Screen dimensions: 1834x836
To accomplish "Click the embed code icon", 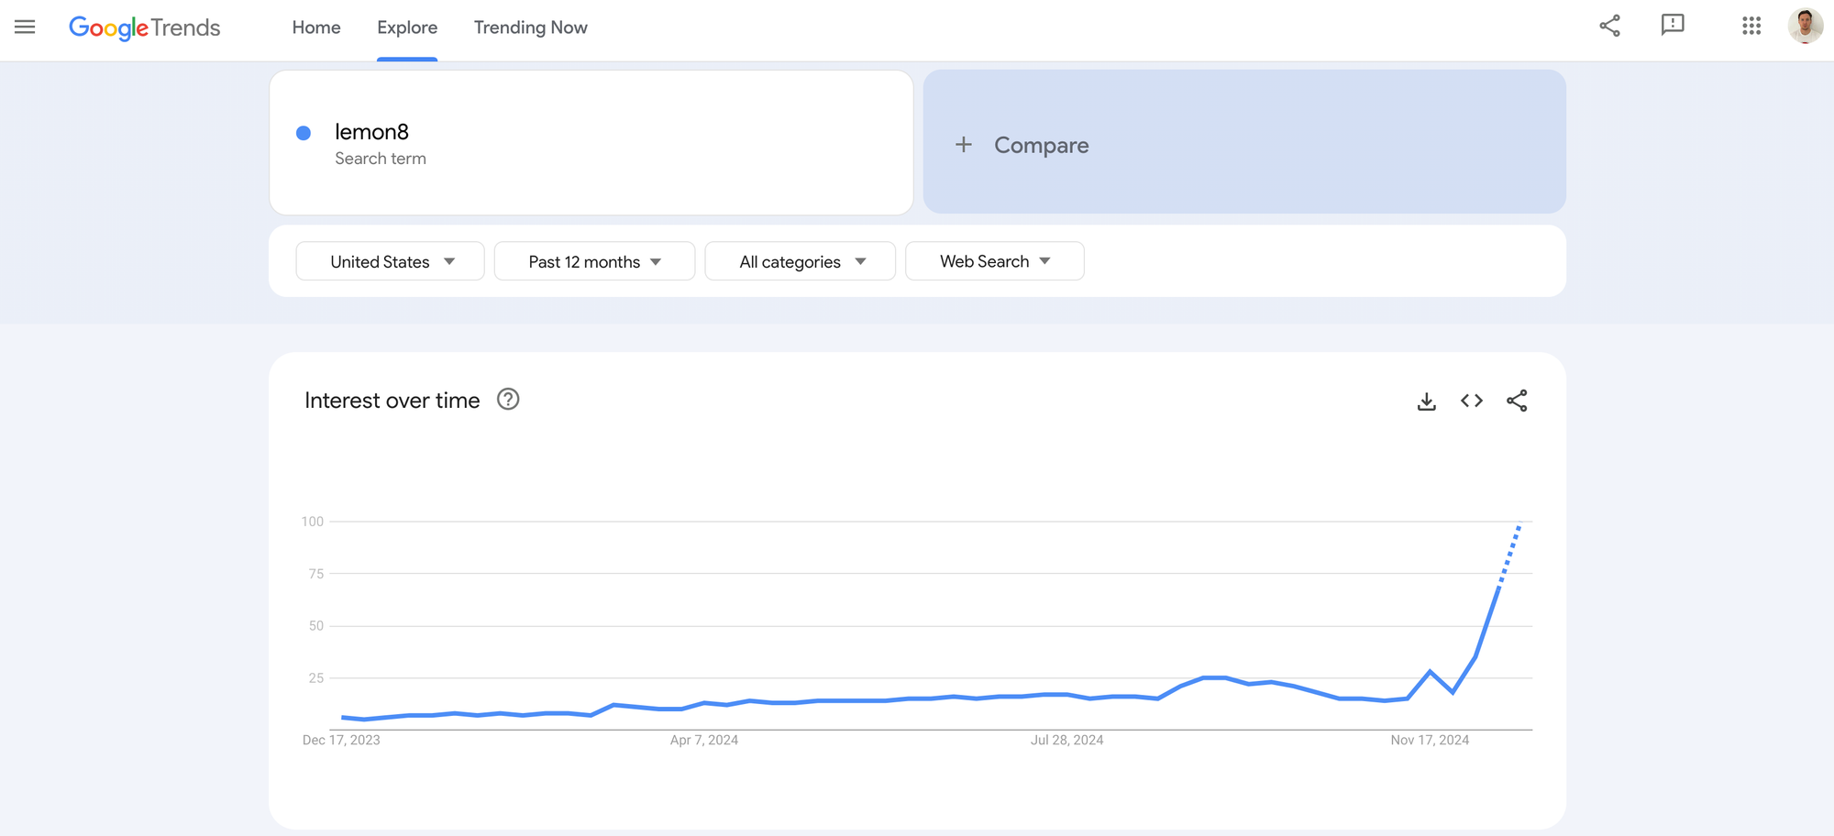I will 1472,401.
